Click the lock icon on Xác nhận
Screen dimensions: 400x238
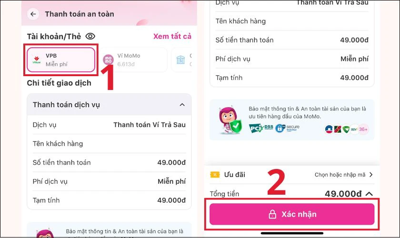tap(272, 214)
